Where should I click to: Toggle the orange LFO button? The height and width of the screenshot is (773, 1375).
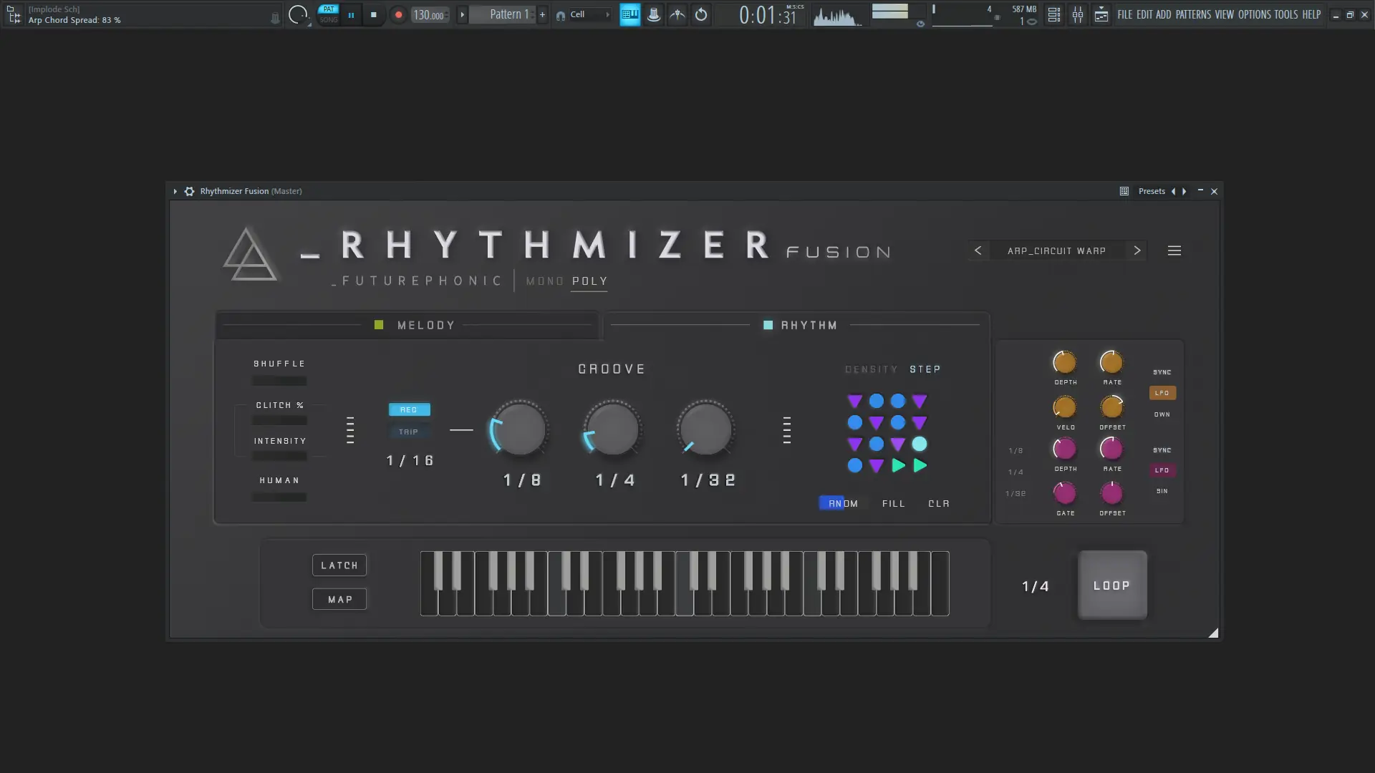tap(1162, 393)
